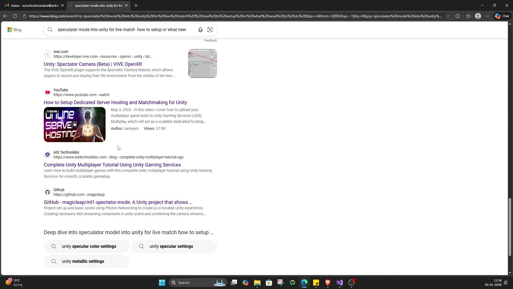Click the page vertical scrollbar thumb
Image resolution: width=513 pixels, height=289 pixels.
[510, 227]
